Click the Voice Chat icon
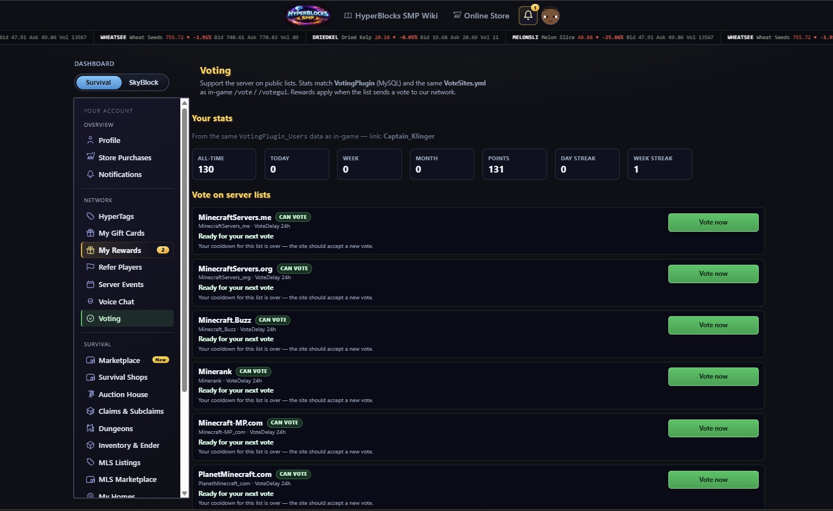This screenshot has height=511, width=833. click(90, 302)
